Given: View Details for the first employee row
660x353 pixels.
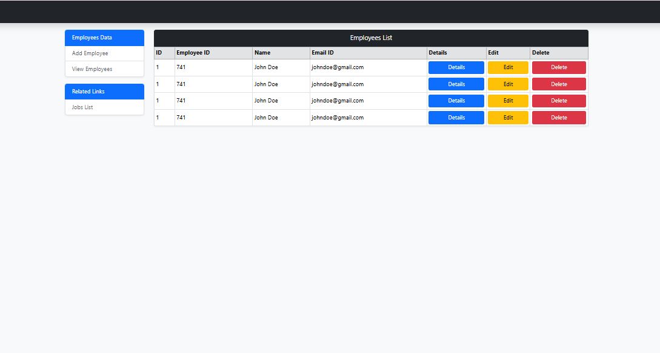Looking at the screenshot, I should point(456,67).
